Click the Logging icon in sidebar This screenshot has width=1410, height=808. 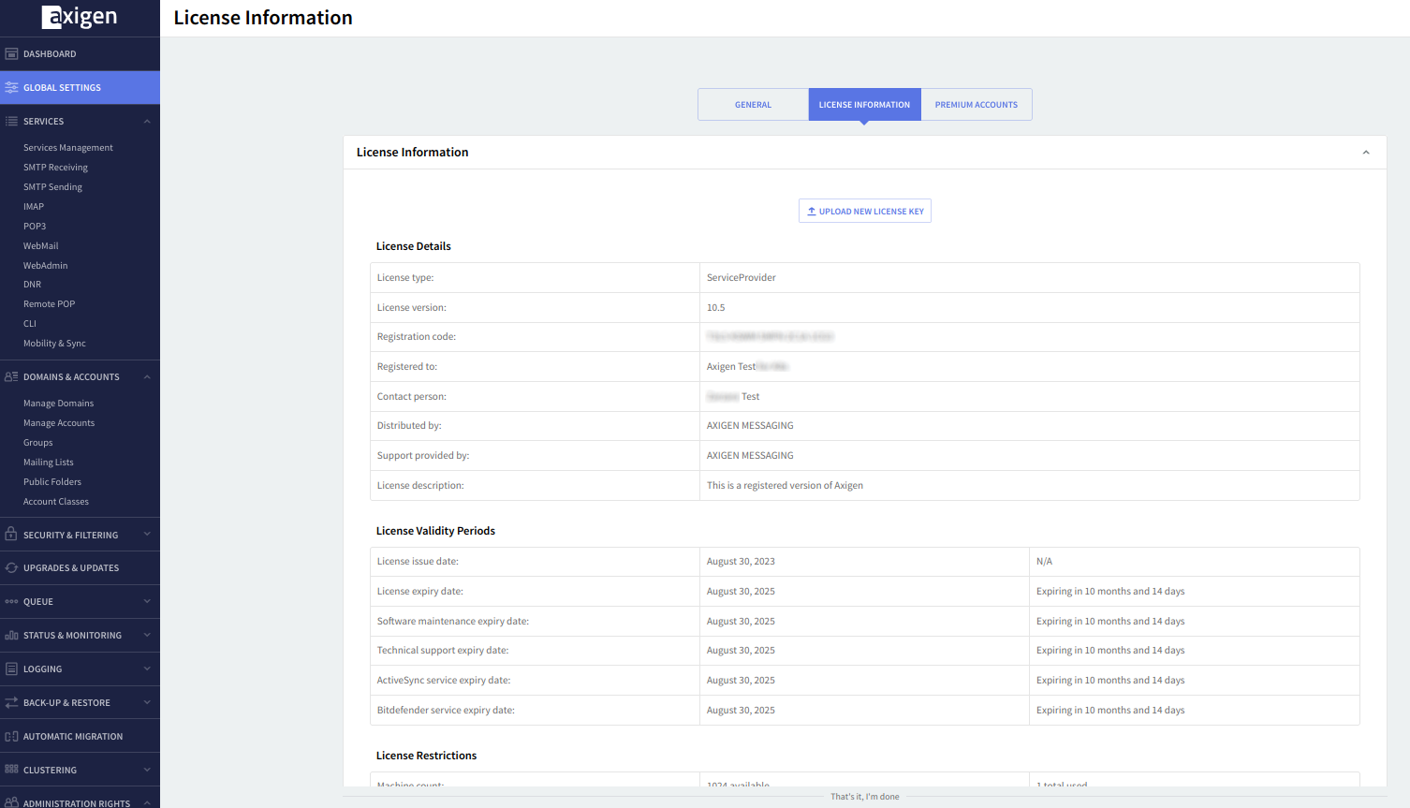11,669
